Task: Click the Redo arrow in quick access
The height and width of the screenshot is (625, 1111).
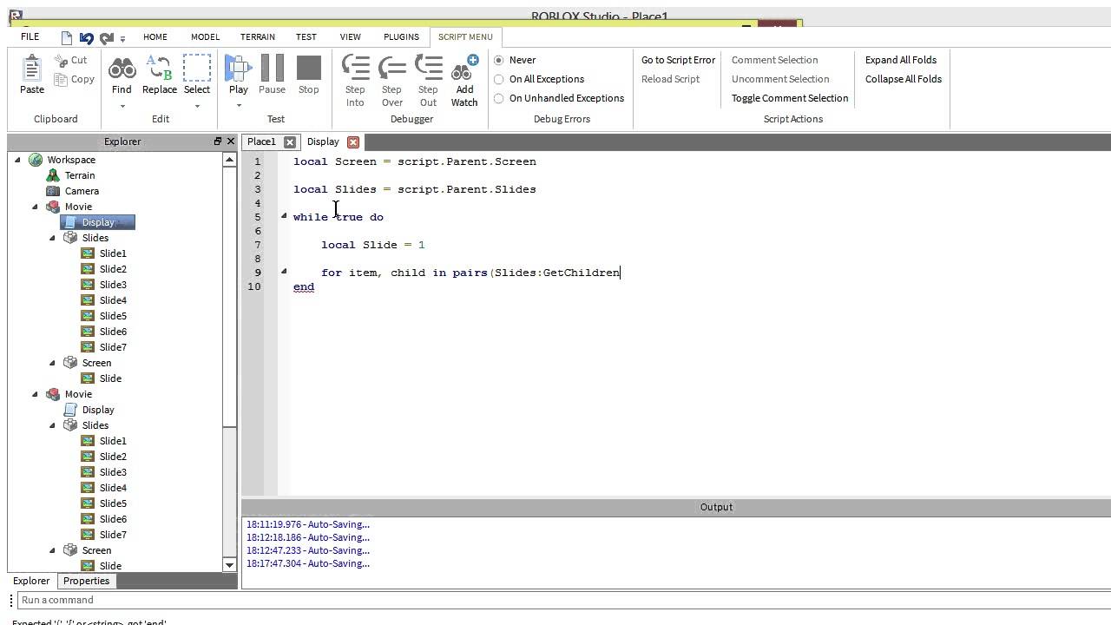Action: [107, 37]
